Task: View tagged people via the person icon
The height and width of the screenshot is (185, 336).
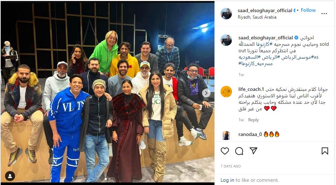Action: click(x=10, y=176)
